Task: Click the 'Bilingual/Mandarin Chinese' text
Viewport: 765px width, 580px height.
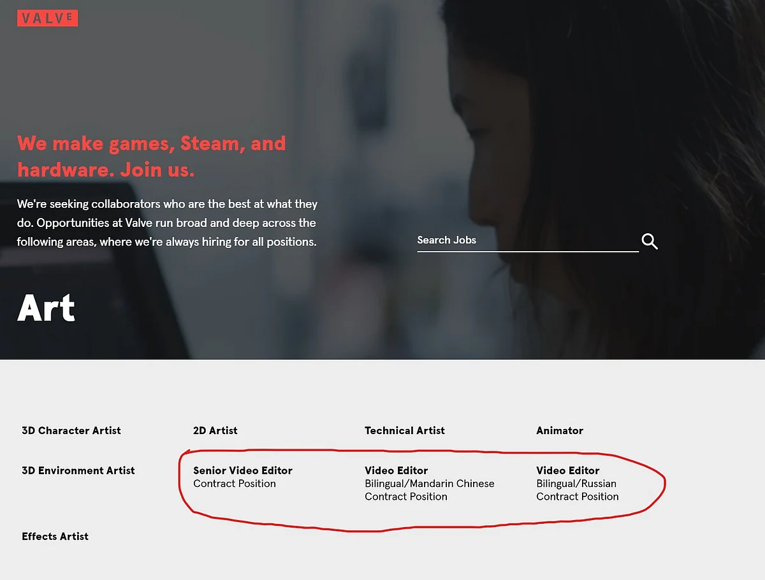Action: pos(430,484)
